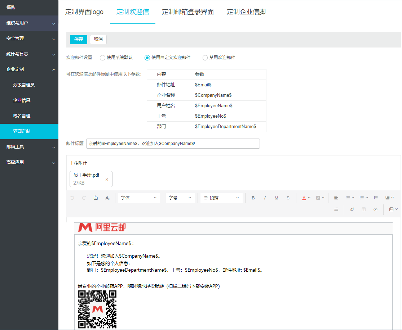Viewport: 402px width, 330px height.
Task: Apply italic formatting in the editor
Action: 265,198
